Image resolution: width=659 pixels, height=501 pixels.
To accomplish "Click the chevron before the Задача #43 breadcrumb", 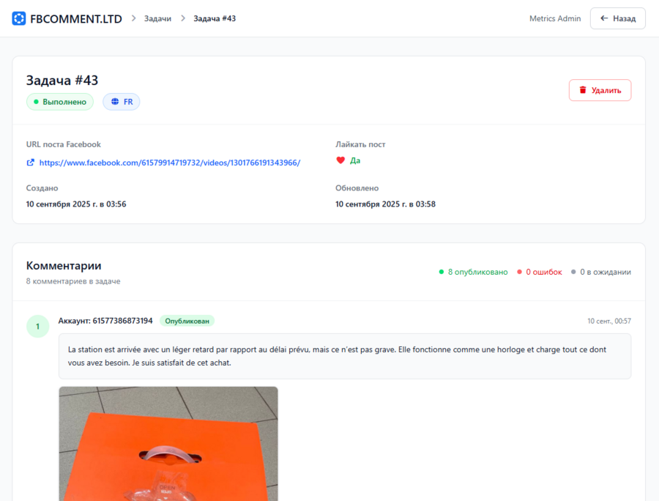I will click(x=183, y=18).
